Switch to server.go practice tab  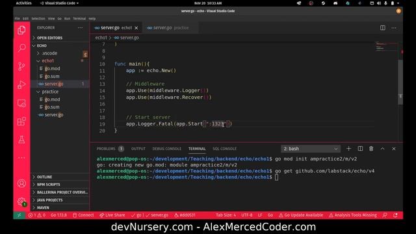[x=170, y=28]
